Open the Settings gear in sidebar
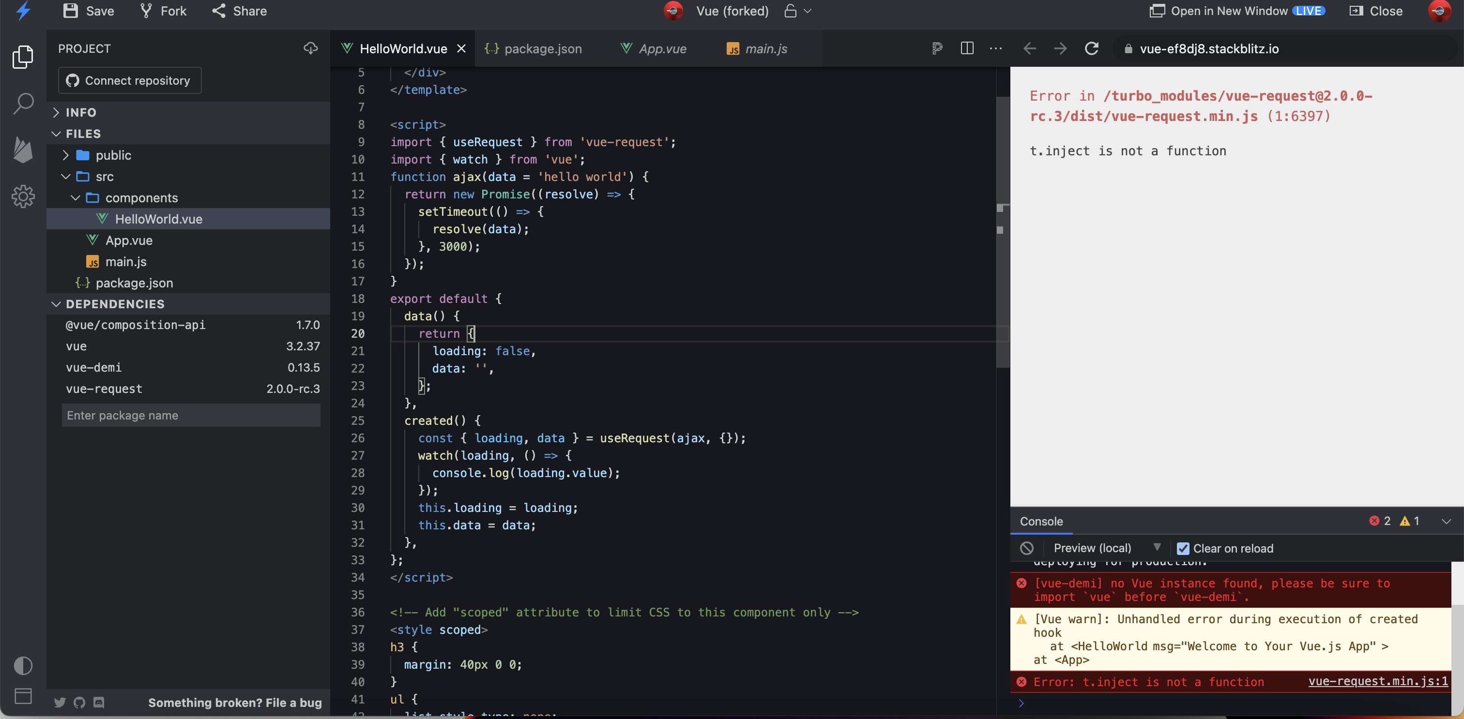Viewport: 1464px width, 719px height. 23,196
